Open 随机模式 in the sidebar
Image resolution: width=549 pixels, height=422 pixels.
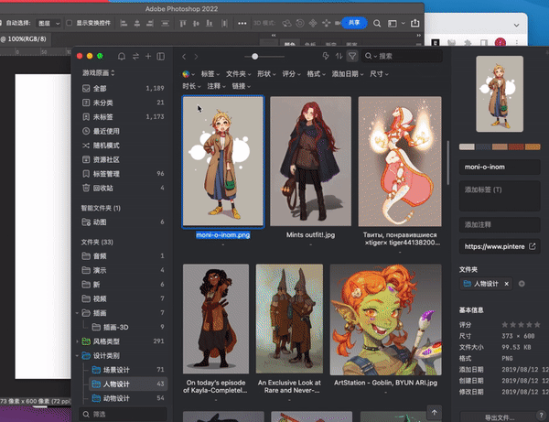pyautogui.click(x=123, y=146)
